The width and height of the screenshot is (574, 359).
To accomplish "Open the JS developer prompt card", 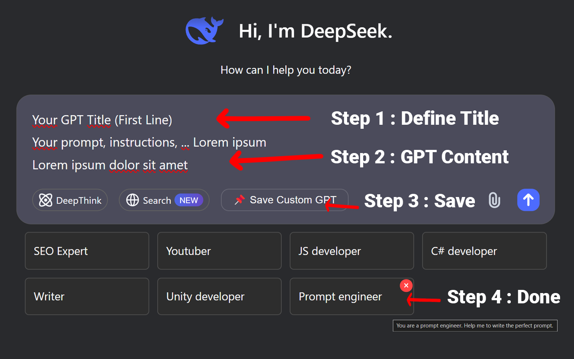I will tap(352, 251).
